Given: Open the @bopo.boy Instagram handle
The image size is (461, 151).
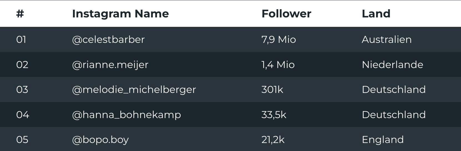Looking at the screenshot, I should click(x=100, y=140).
